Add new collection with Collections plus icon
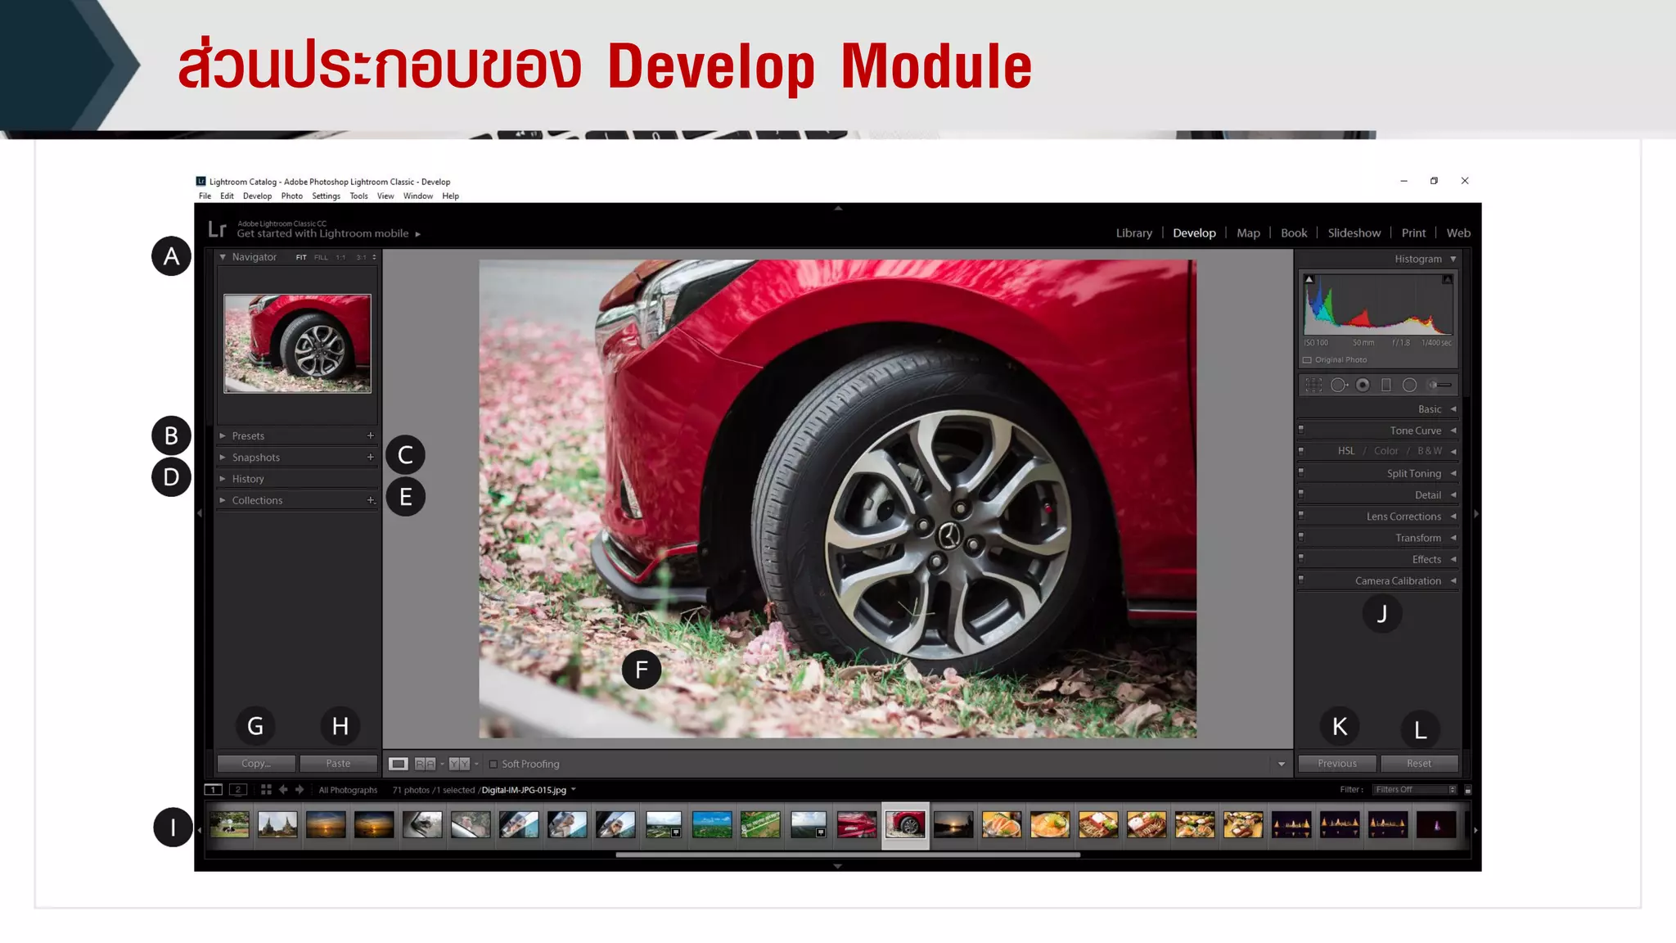Screen dimensions: 1676x943 tap(371, 500)
